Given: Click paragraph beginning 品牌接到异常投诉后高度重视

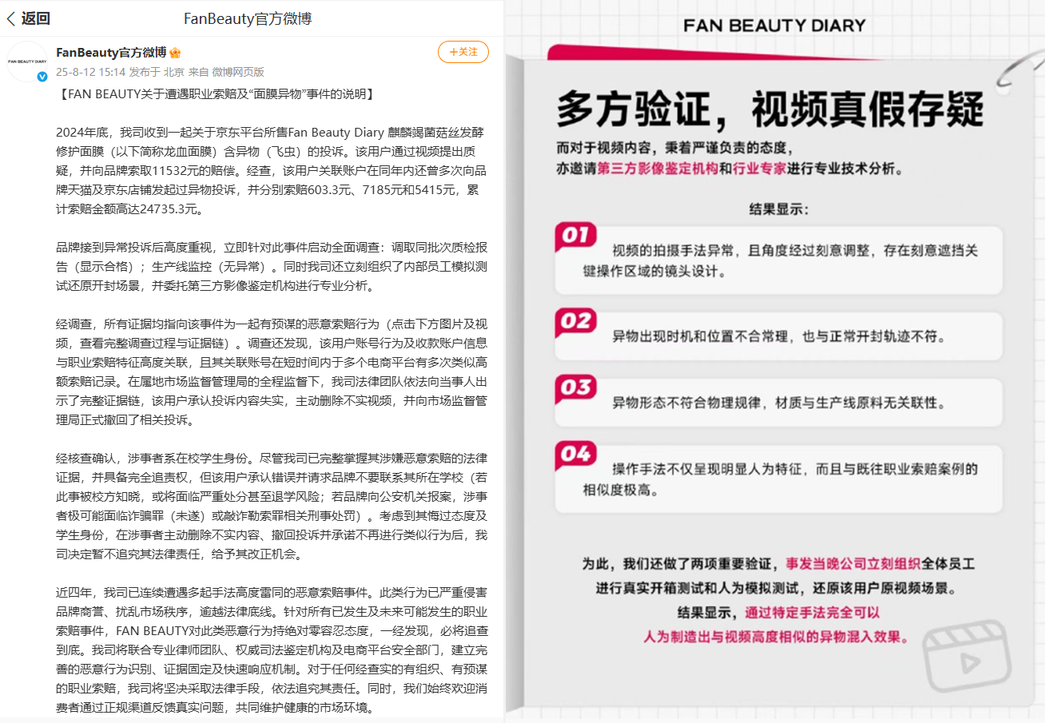Looking at the screenshot, I should [x=271, y=266].
